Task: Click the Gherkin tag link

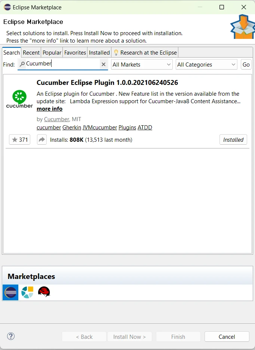Action: [72, 128]
